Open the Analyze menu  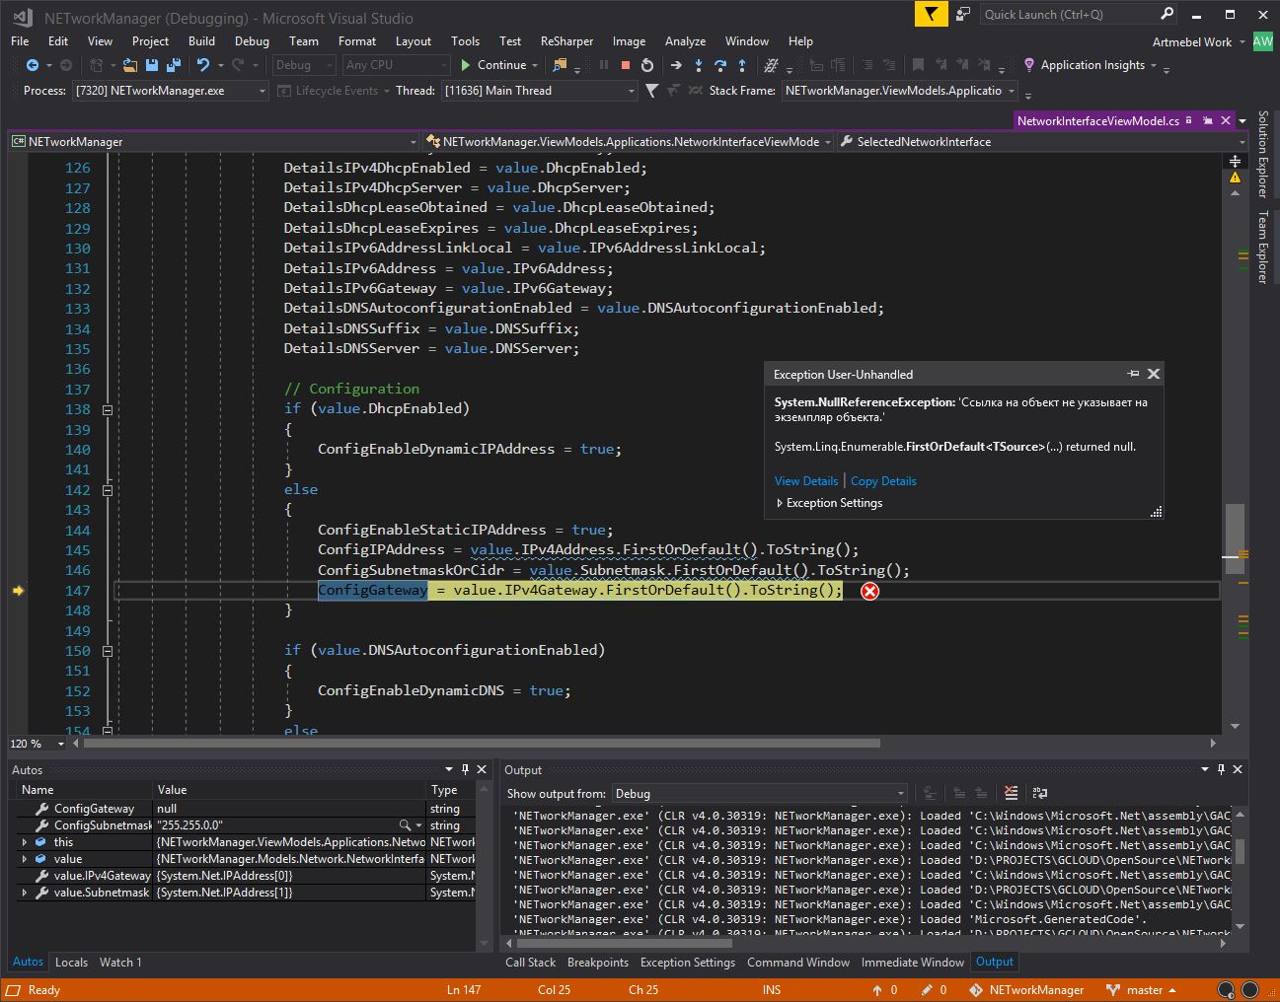coord(685,41)
